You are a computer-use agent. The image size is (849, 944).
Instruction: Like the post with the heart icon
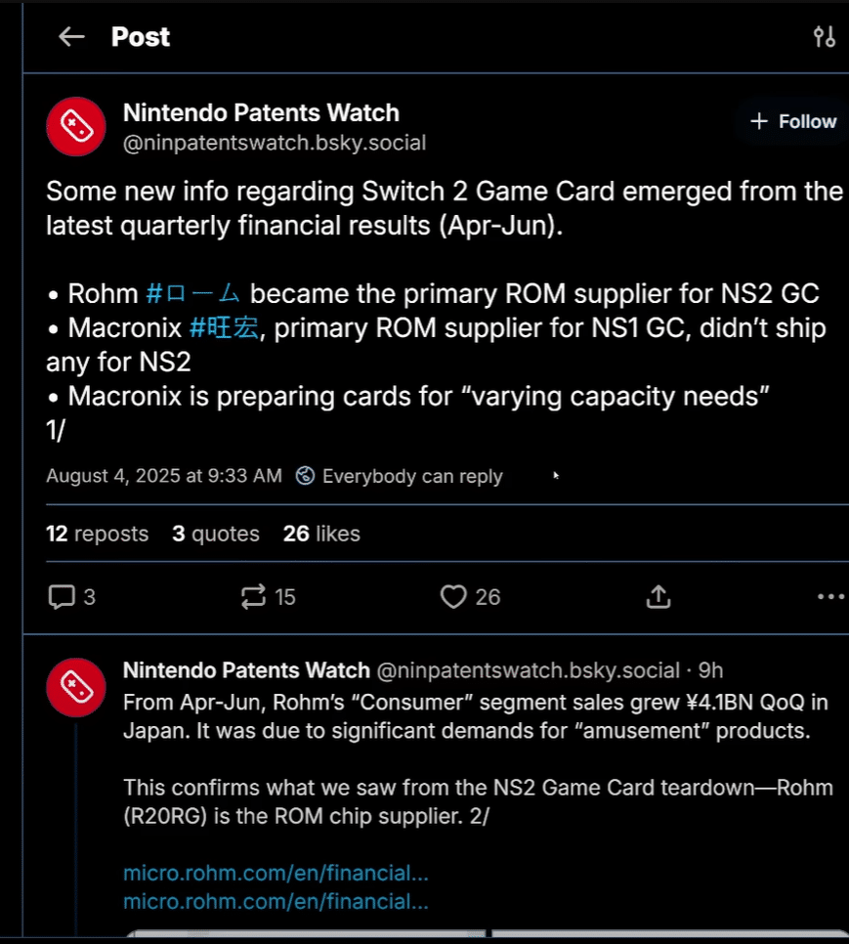(x=453, y=597)
